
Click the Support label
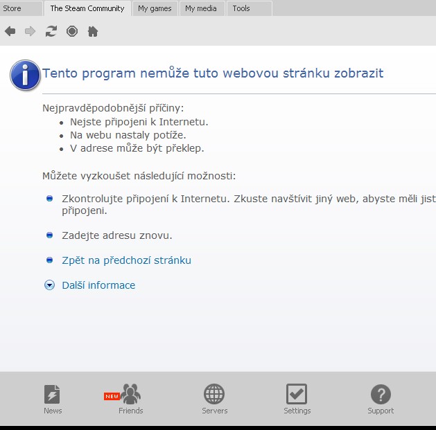(x=381, y=411)
